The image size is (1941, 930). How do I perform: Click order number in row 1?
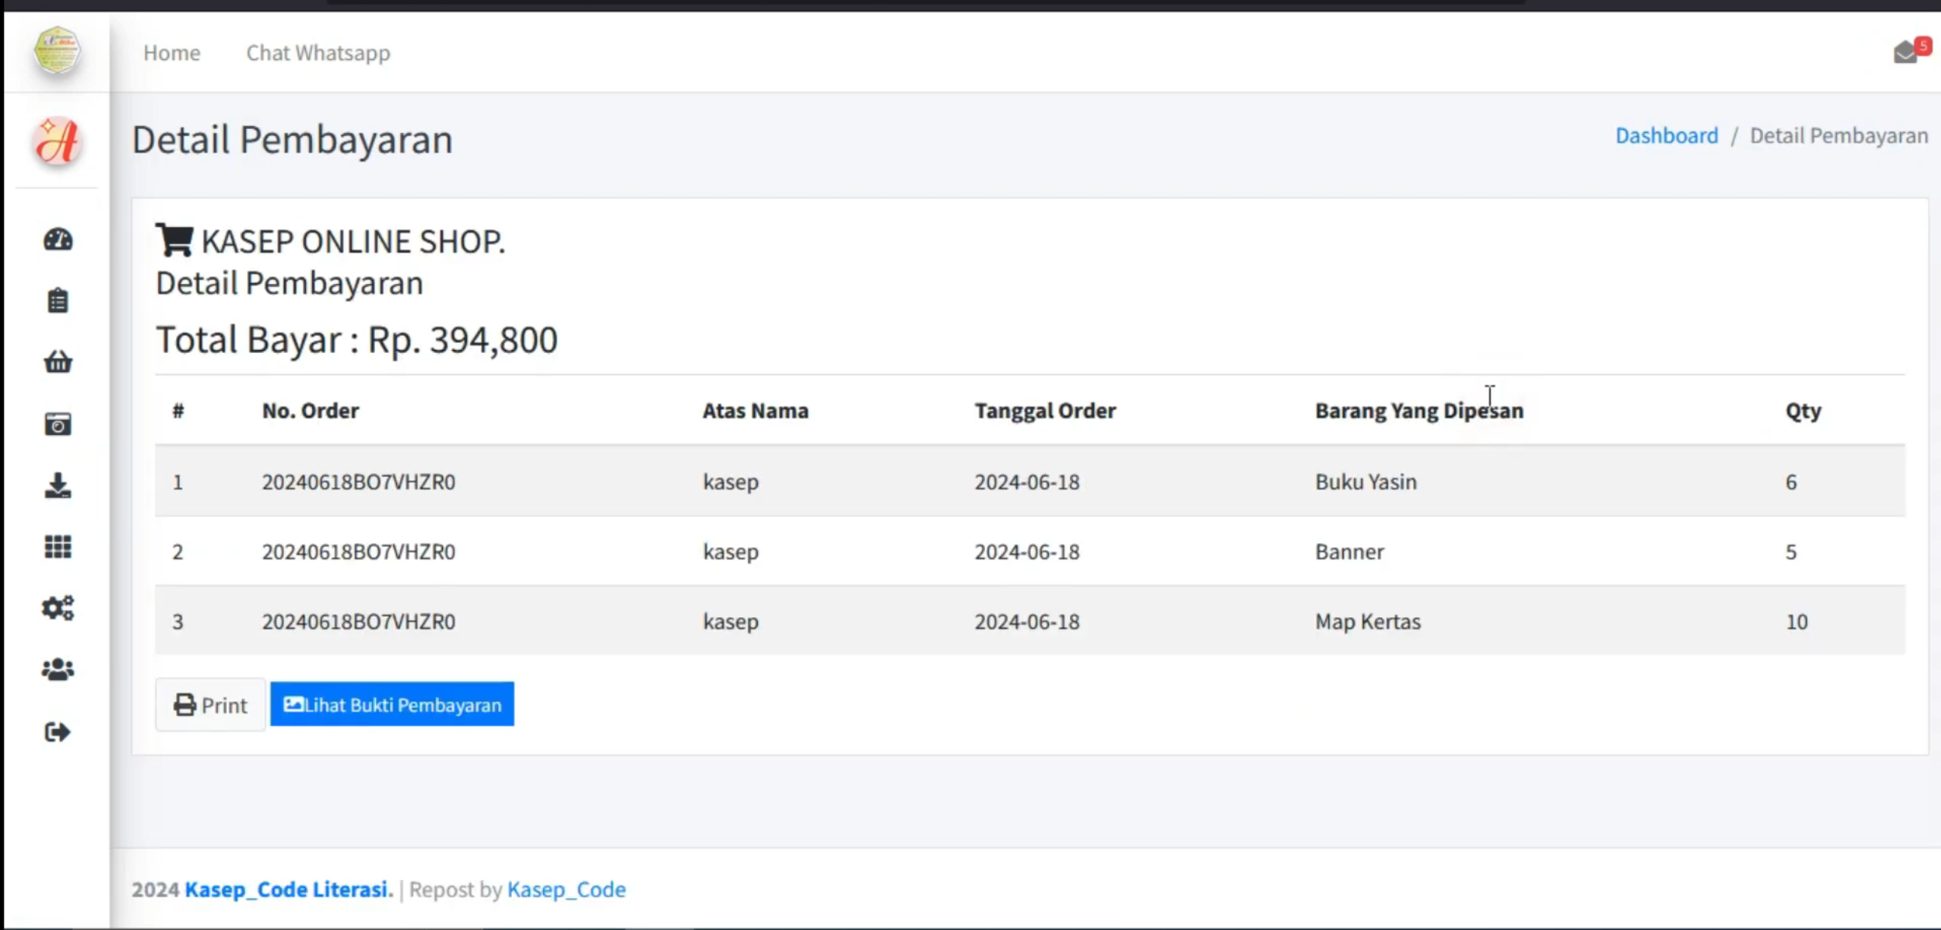[x=358, y=481]
